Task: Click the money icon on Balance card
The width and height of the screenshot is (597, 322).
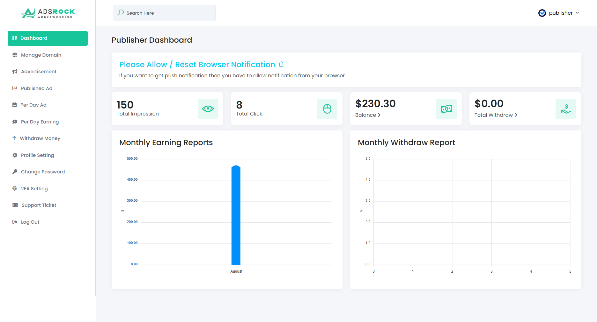Action: (x=446, y=108)
